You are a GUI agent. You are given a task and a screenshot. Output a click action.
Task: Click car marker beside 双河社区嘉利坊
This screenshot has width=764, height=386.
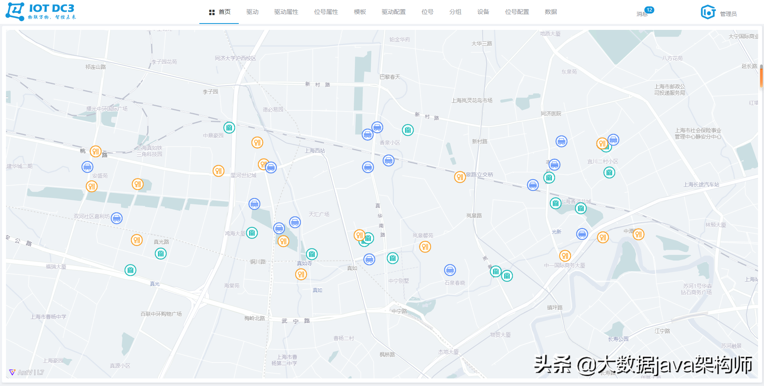117,218
